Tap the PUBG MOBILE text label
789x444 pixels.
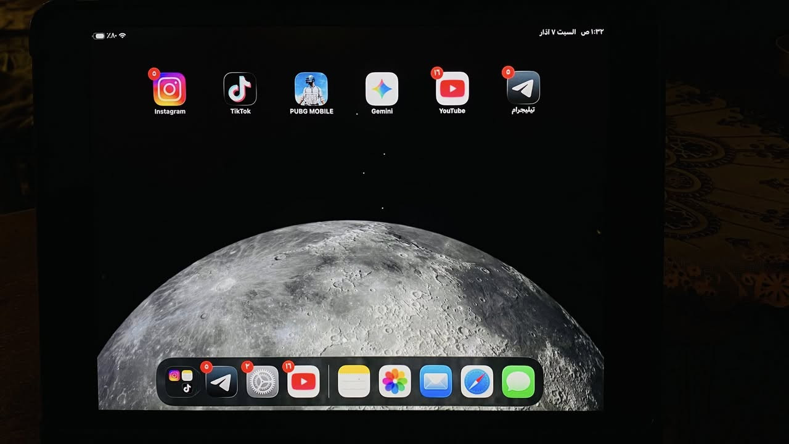(x=311, y=112)
